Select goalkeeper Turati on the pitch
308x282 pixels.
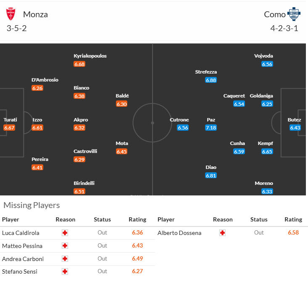pos(10,120)
